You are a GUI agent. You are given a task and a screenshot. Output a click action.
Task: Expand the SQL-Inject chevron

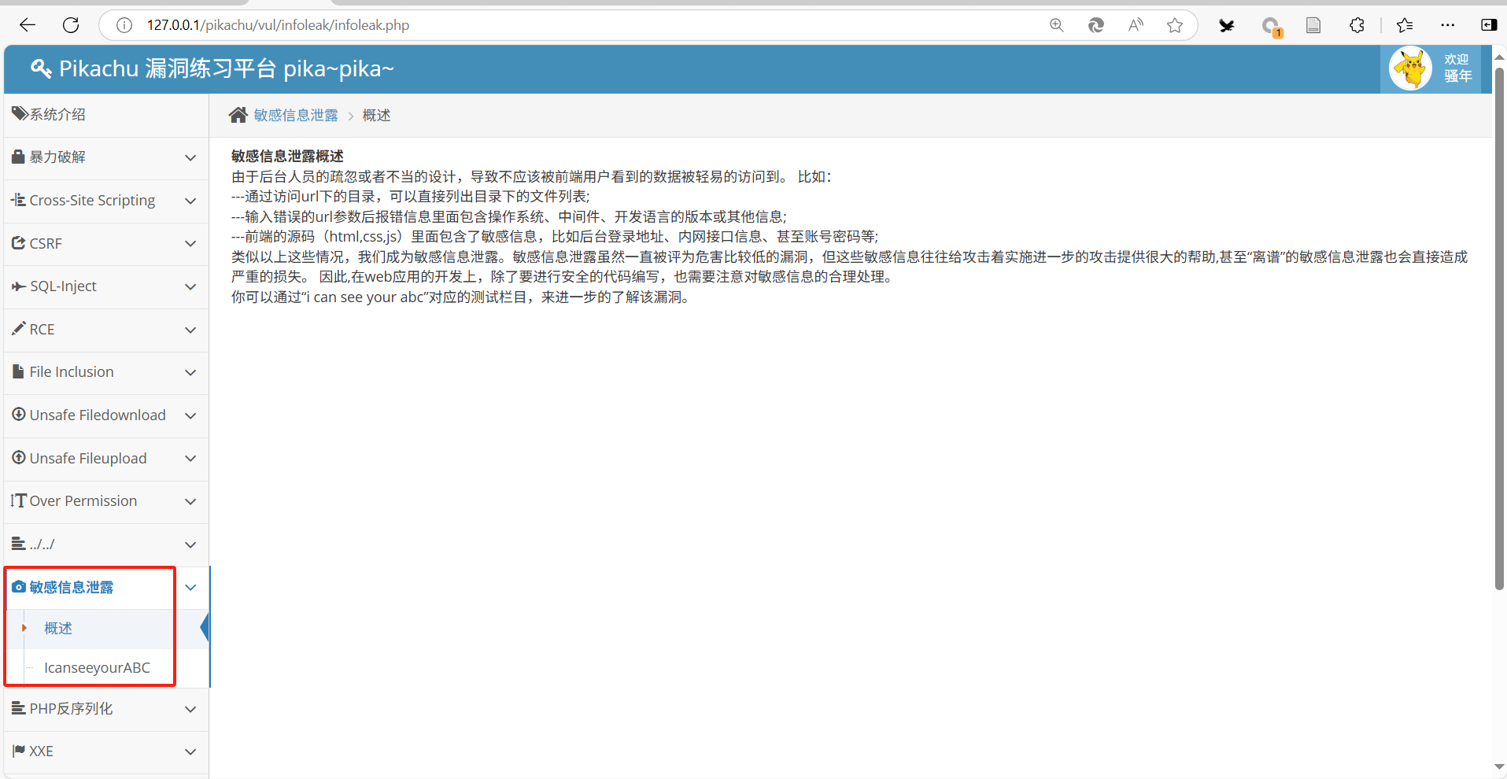coord(190,286)
